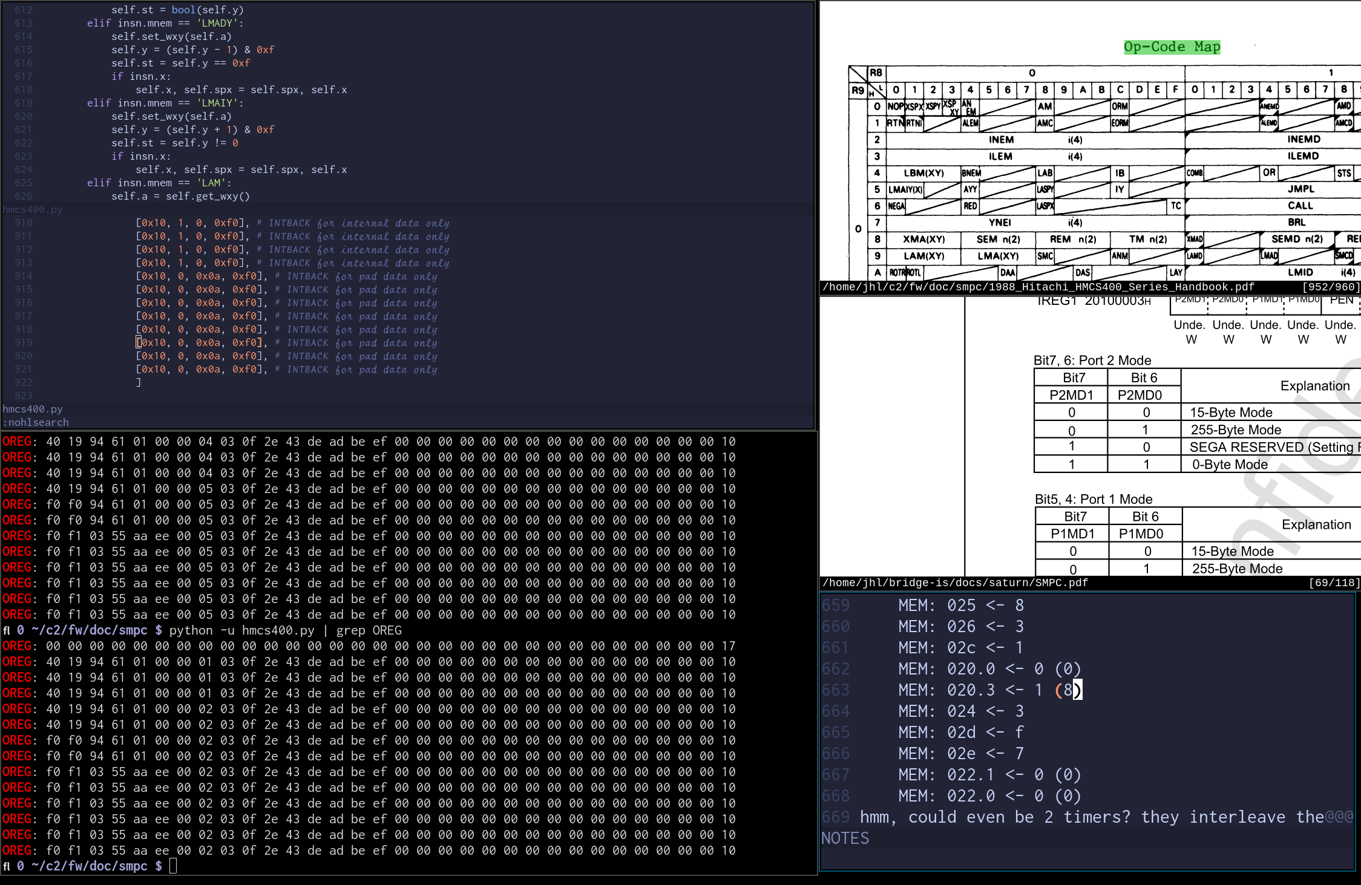This screenshot has height=885, width=1361.
Task: Click 'Bit5, 4: Port 1 Mode' heading
Action: coord(1094,500)
